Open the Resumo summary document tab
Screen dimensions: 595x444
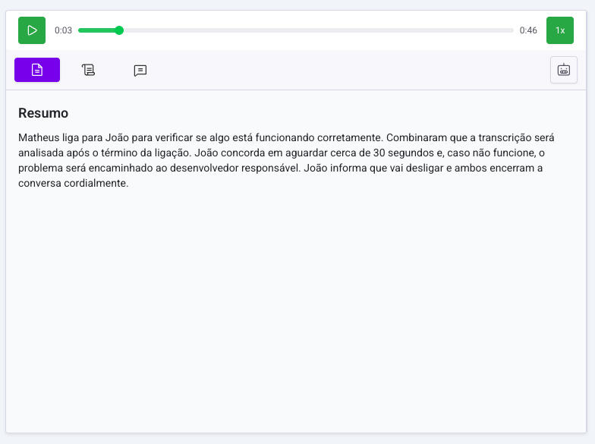point(37,70)
